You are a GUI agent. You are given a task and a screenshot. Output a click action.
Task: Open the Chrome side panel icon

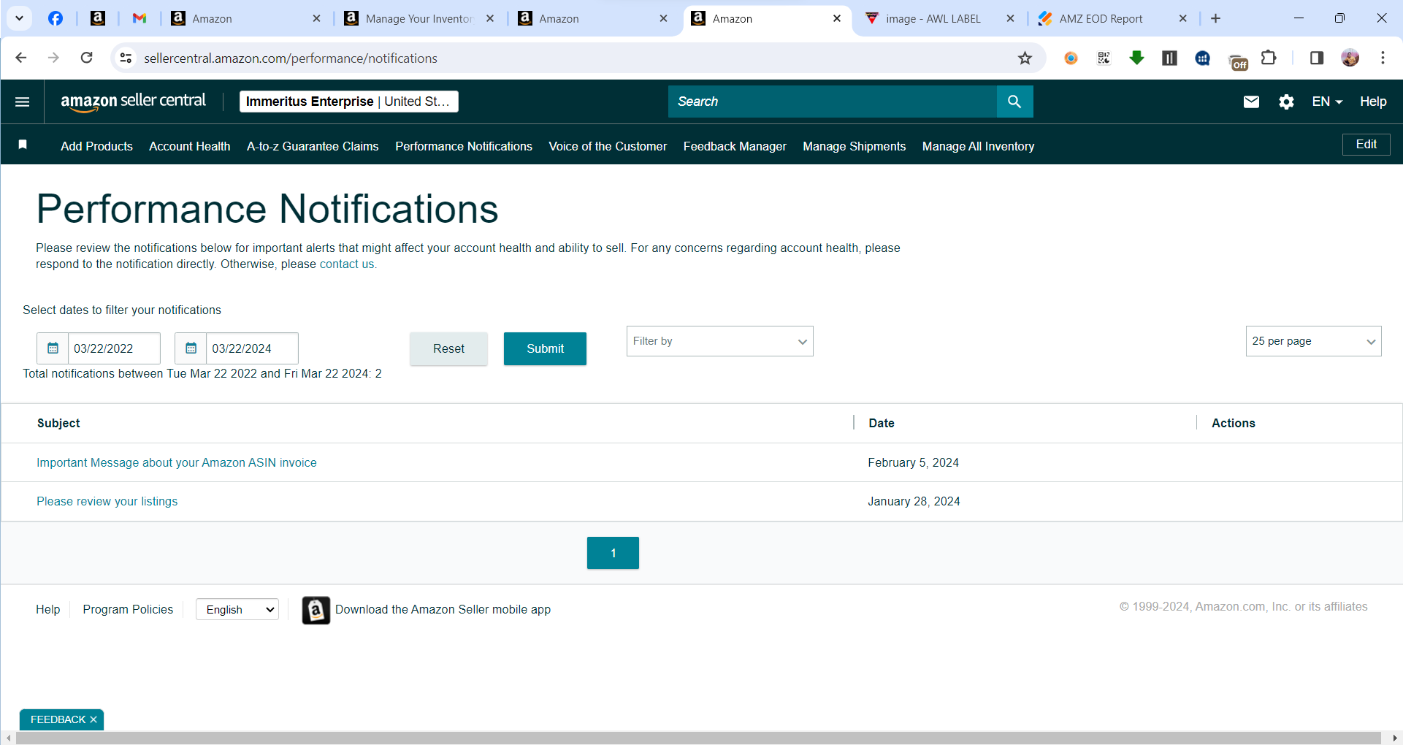click(x=1317, y=58)
